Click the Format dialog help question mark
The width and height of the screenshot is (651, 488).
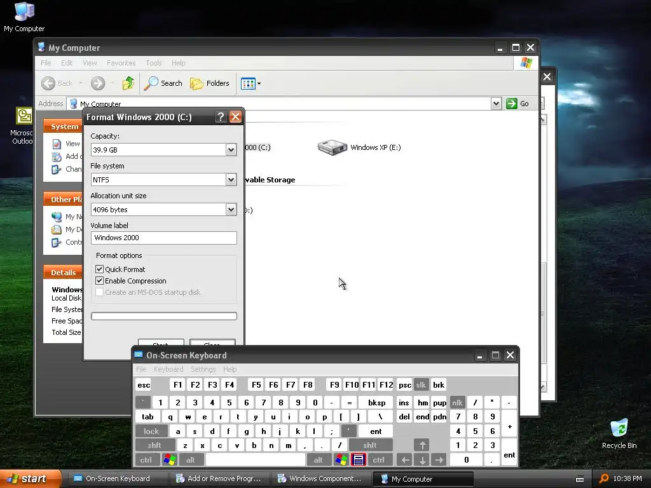pos(221,117)
